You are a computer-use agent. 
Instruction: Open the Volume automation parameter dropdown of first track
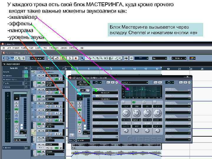pyautogui.click(x=55, y=82)
